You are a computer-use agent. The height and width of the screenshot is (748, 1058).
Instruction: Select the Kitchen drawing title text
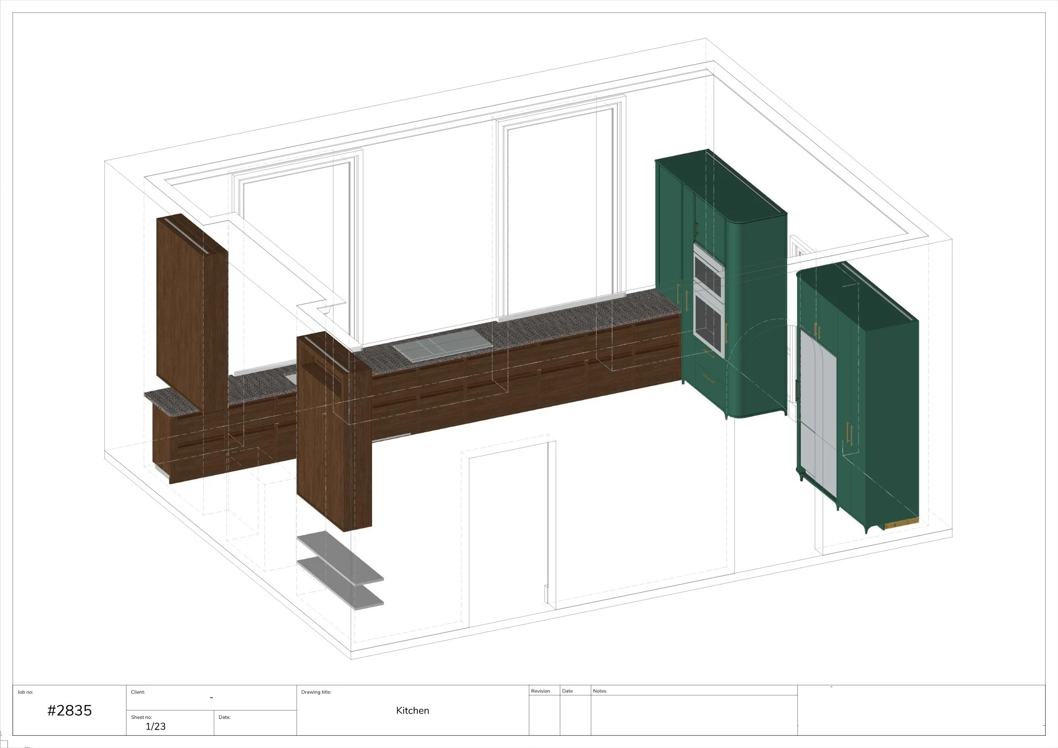(x=412, y=710)
